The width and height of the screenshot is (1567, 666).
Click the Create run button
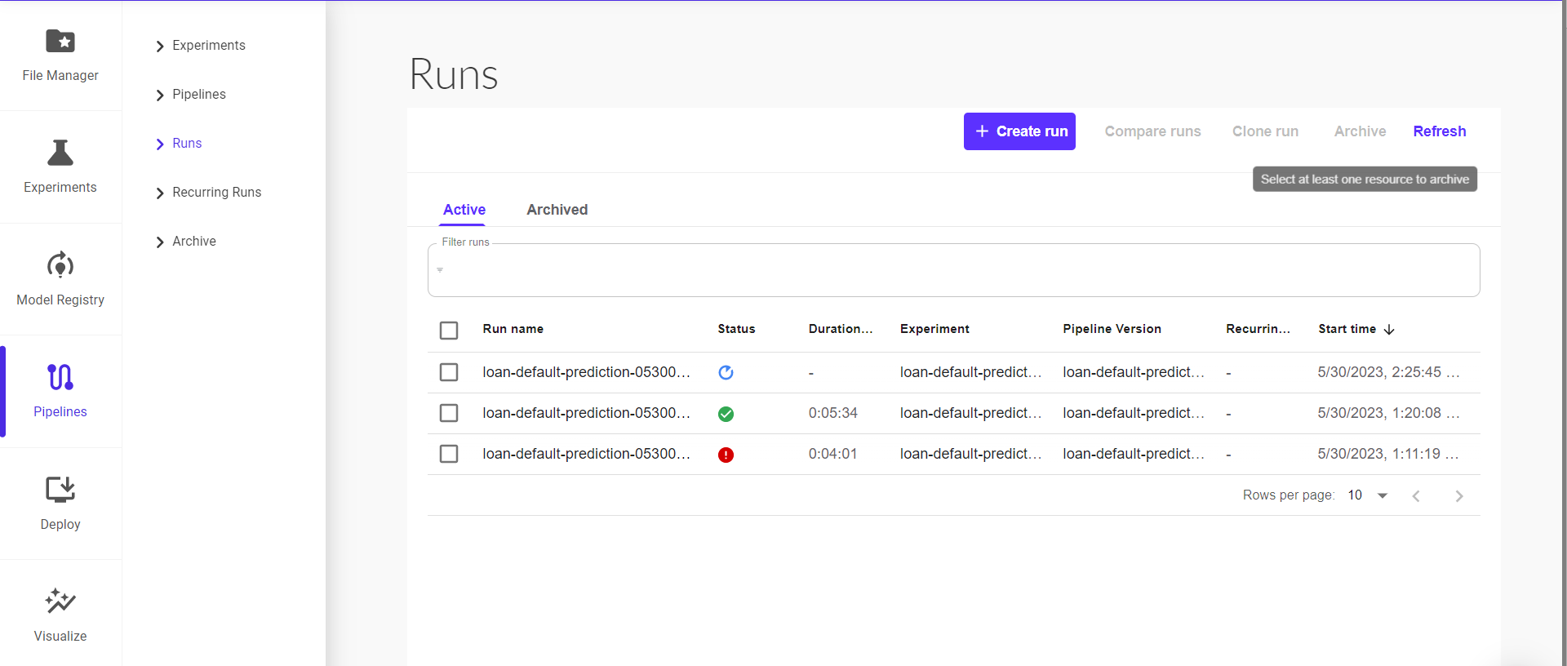(1019, 131)
